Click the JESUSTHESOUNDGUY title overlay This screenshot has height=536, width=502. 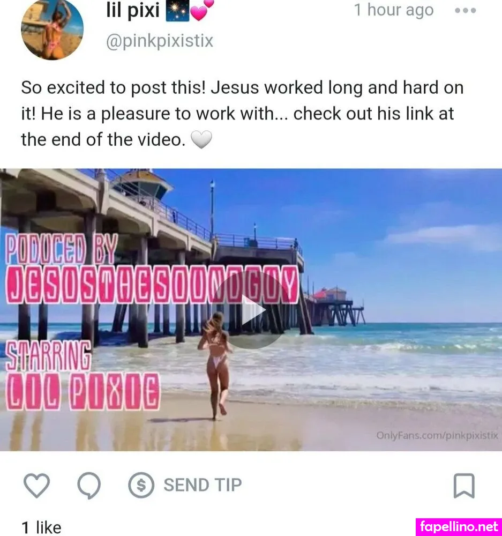pyautogui.click(x=152, y=285)
